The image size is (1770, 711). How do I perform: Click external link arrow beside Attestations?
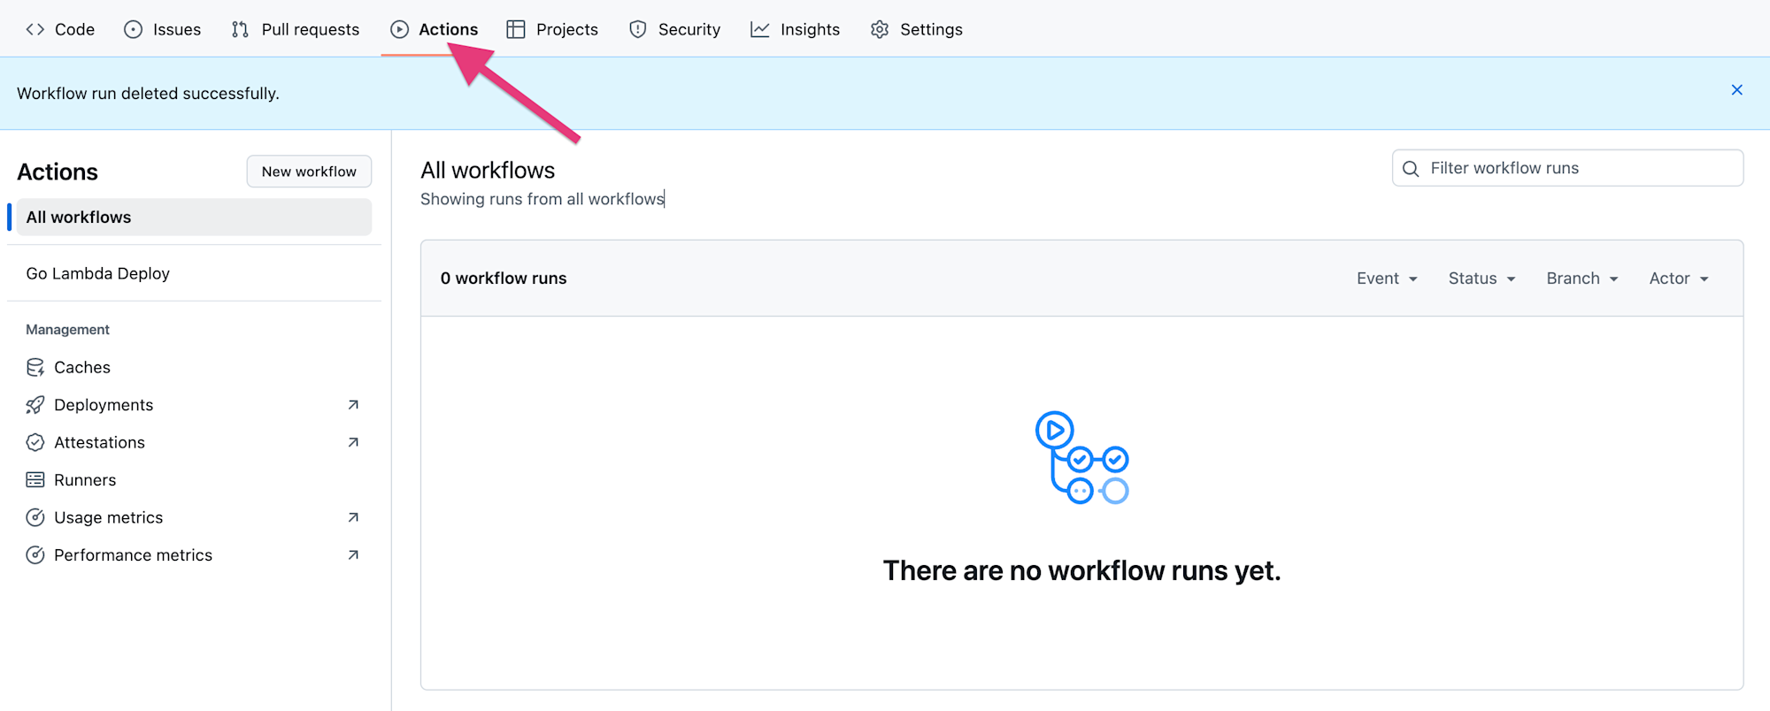tap(353, 442)
